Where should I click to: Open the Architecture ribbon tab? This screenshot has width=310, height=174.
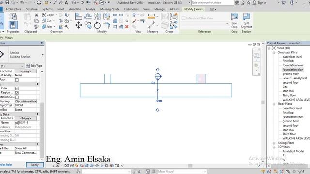coord(13,9)
